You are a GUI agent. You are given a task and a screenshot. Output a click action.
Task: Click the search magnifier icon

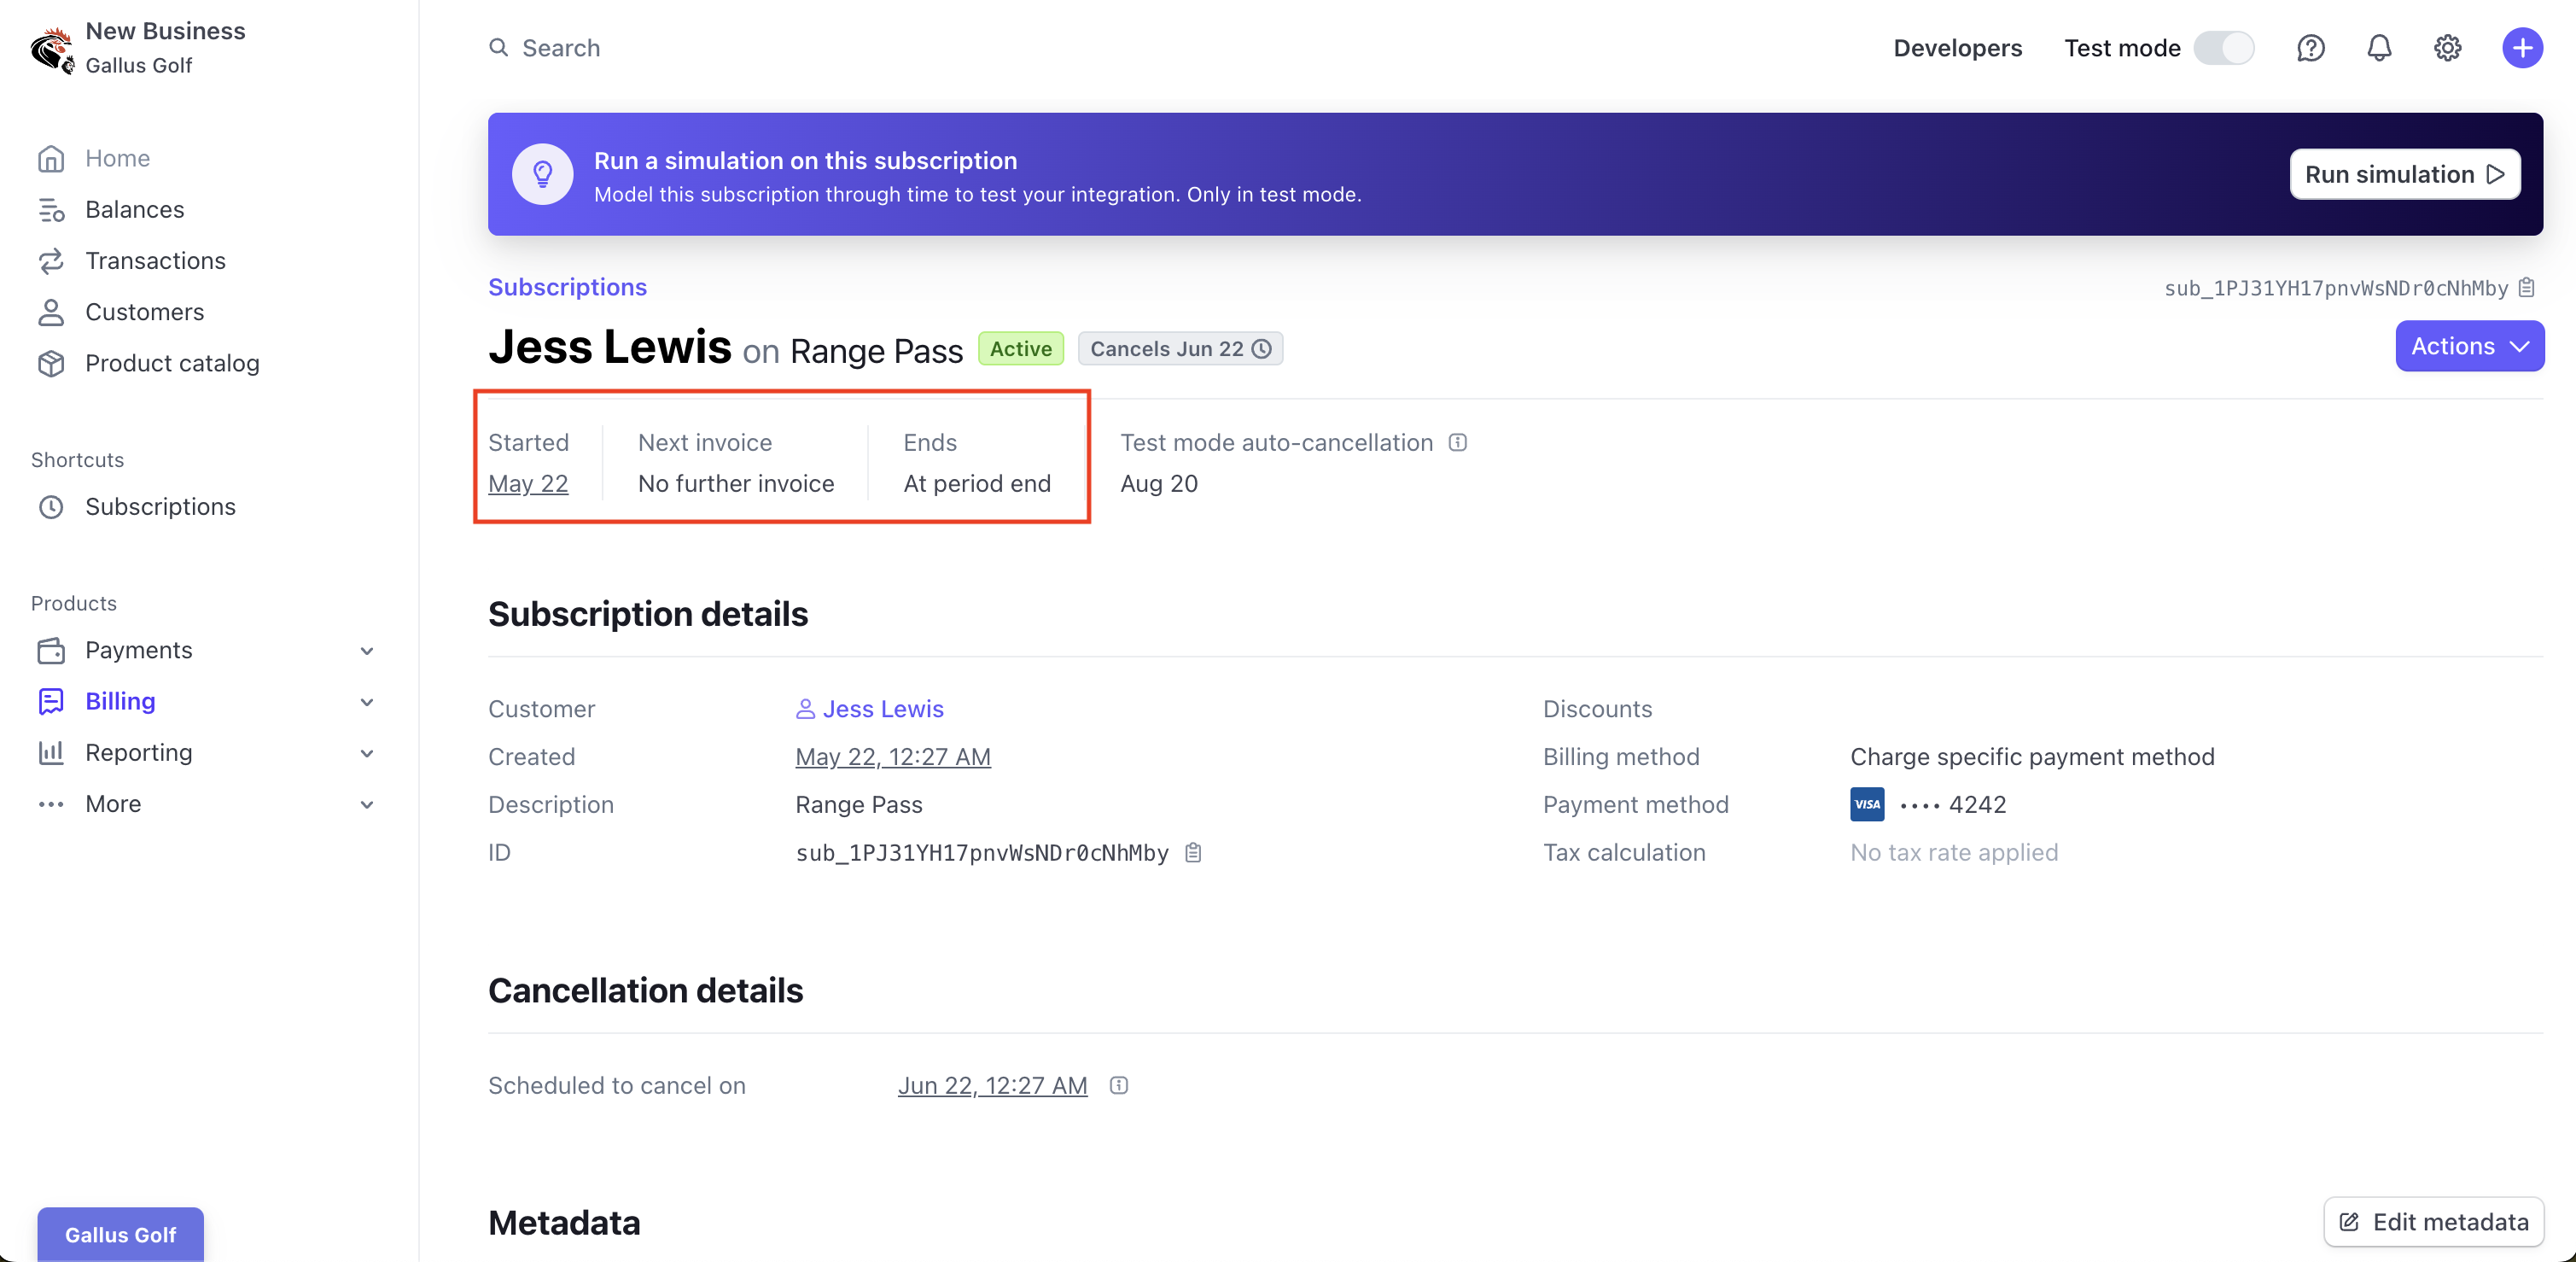(x=498, y=47)
